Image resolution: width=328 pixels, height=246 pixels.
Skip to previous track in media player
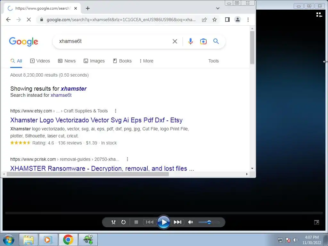click(149, 222)
